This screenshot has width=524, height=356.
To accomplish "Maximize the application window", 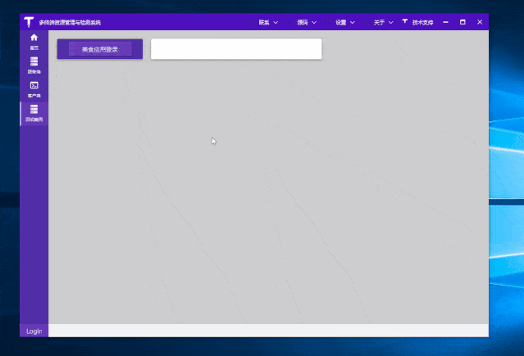I will [462, 22].
